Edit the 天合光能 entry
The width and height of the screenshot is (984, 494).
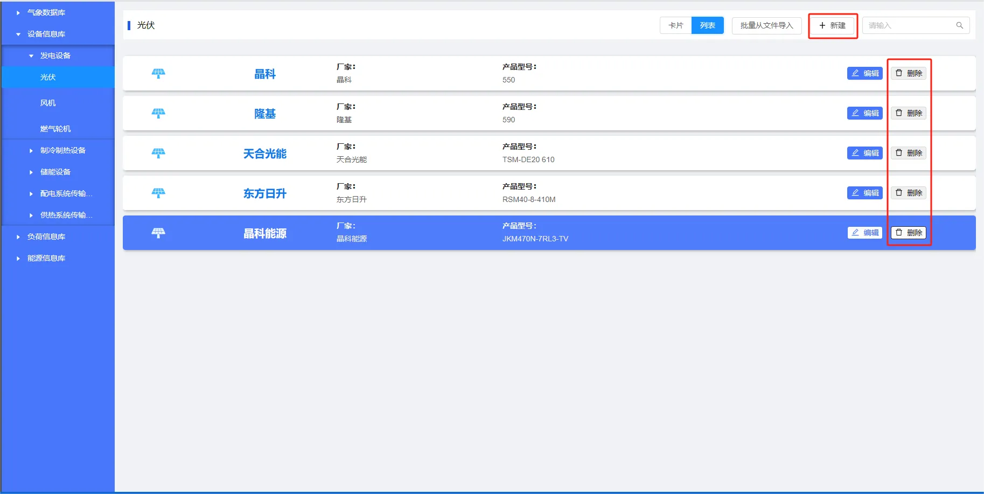(864, 153)
